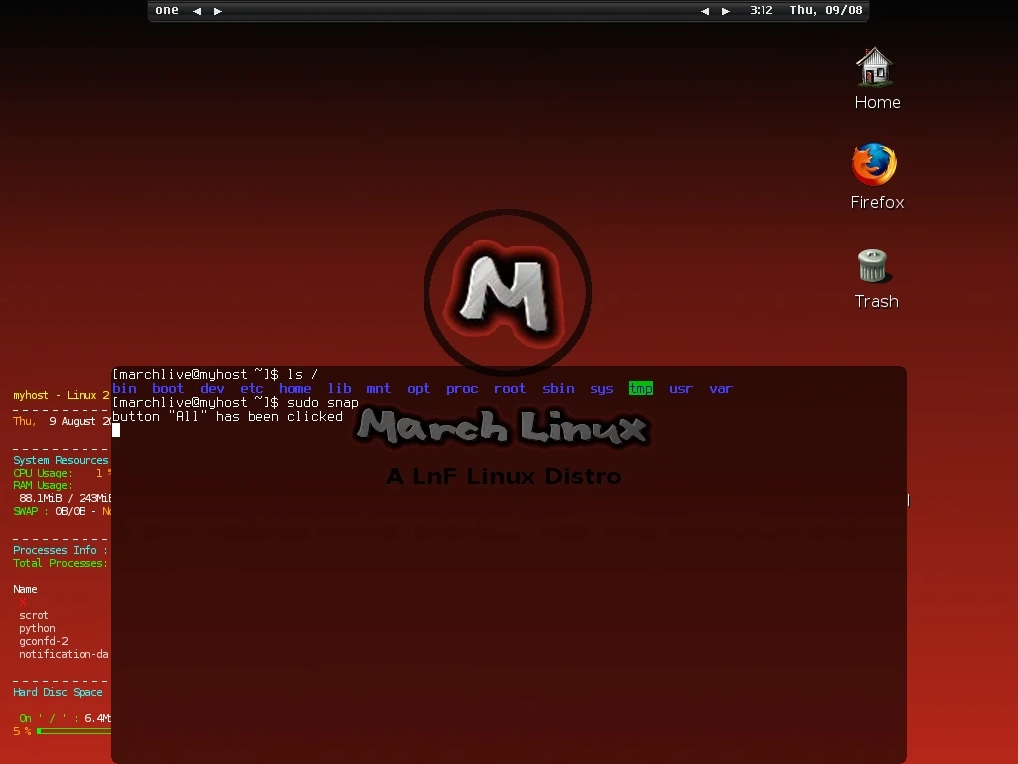This screenshot has height=764, width=1018.
Task: Click the 'bin' directory name in the terminal listing
Action: [125, 388]
